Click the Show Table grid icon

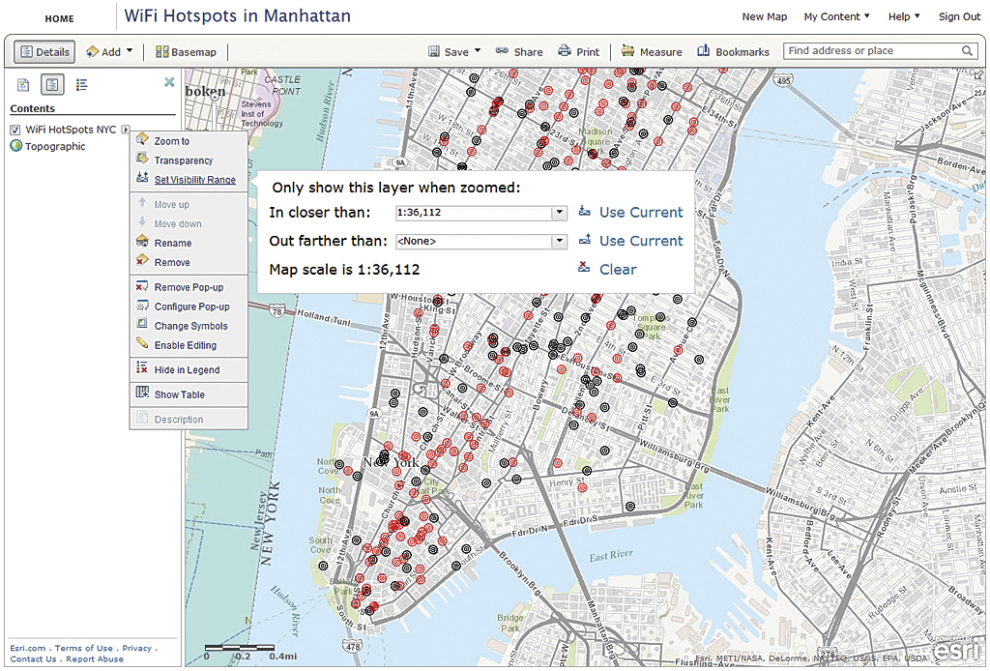(142, 393)
